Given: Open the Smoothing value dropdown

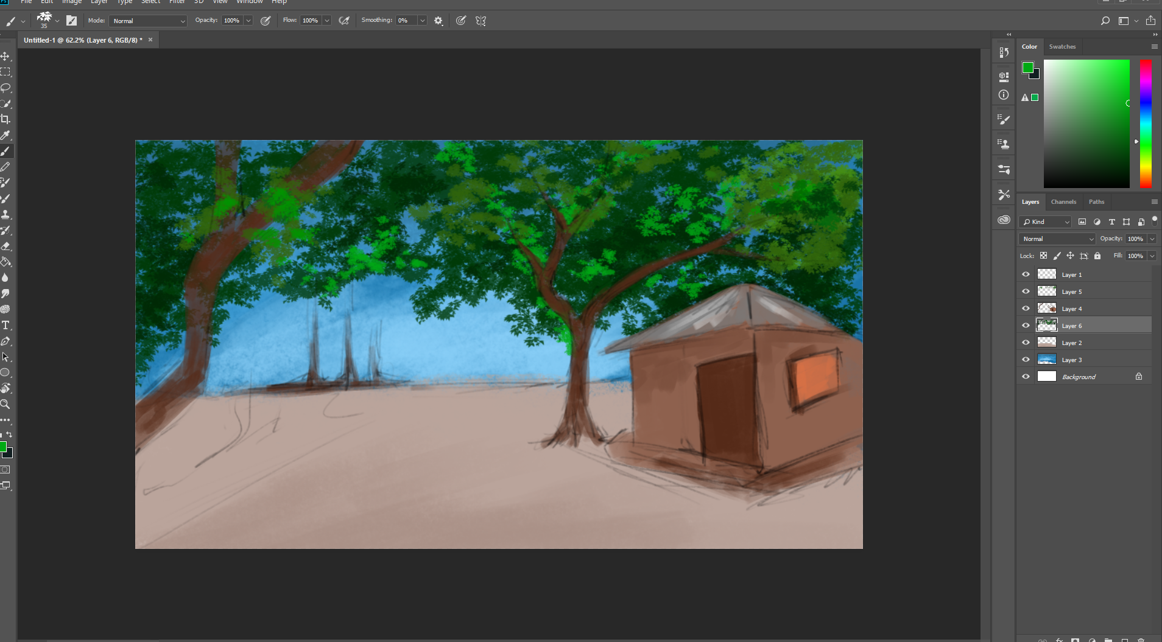Looking at the screenshot, I should pyautogui.click(x=422, y=21).
